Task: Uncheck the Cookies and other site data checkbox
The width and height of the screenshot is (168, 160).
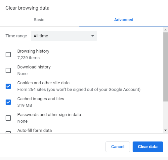Action: tap(8, 86)
